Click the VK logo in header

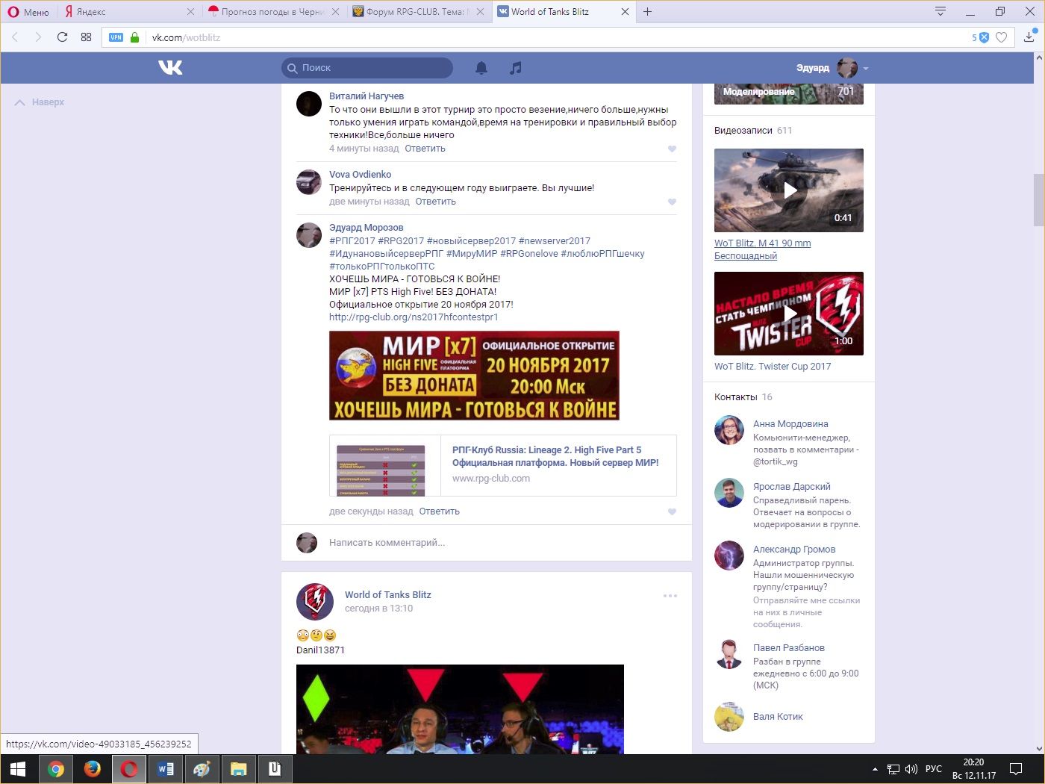point(170,68)
